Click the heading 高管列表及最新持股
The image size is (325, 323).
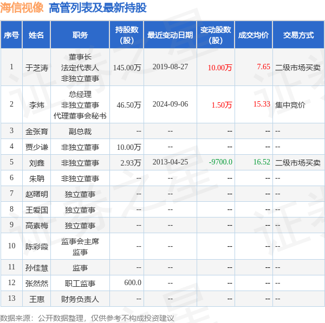(x=98, y=8)
